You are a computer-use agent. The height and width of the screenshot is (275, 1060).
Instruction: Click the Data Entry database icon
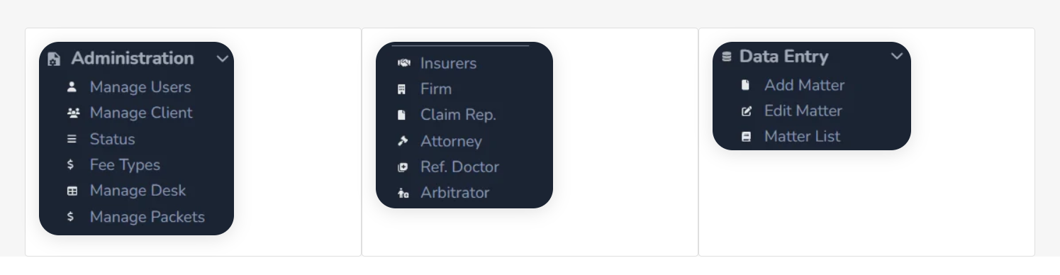726,57
